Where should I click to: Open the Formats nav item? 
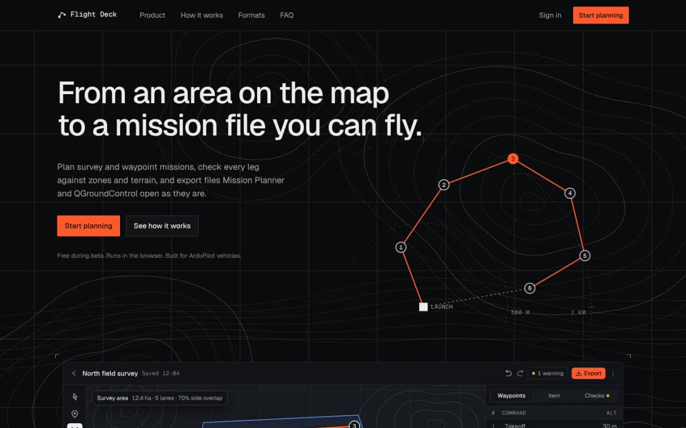pyautogui.click(x=251, y=15)
